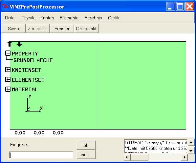Focus the Eingabe text input field
This screenshot has height=163, width=196.
[41, 155]
